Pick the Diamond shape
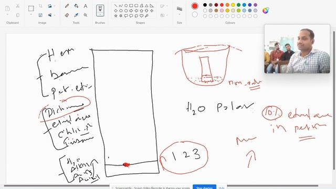This screenshot has height=189, width=336. [115, 10]
